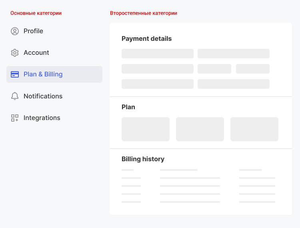300x228 pixels.
Task: Select the middle Plan card
Action: pyautogui.click(x=200, y=129)
